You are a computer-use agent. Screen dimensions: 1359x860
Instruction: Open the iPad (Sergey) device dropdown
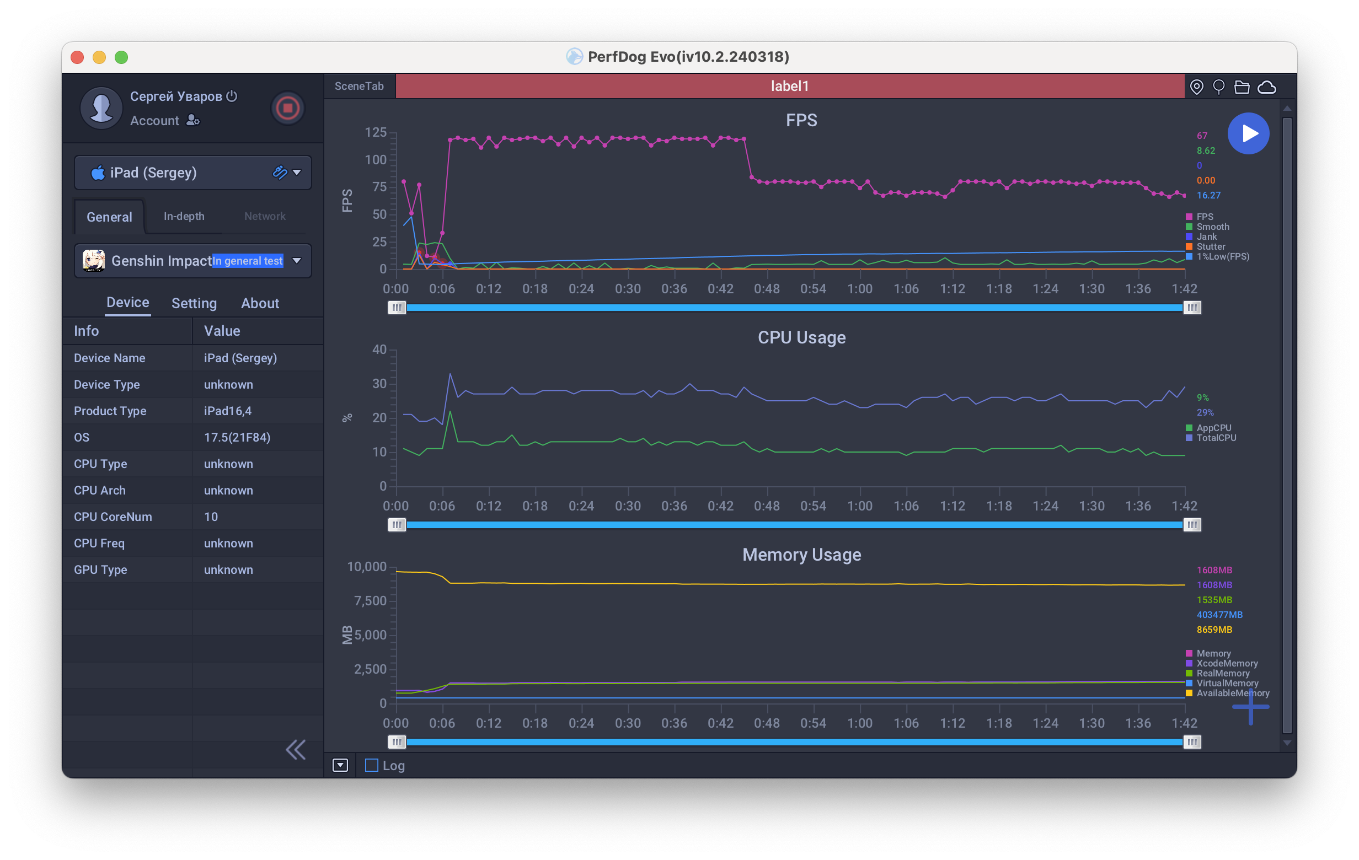click(296, 173)
